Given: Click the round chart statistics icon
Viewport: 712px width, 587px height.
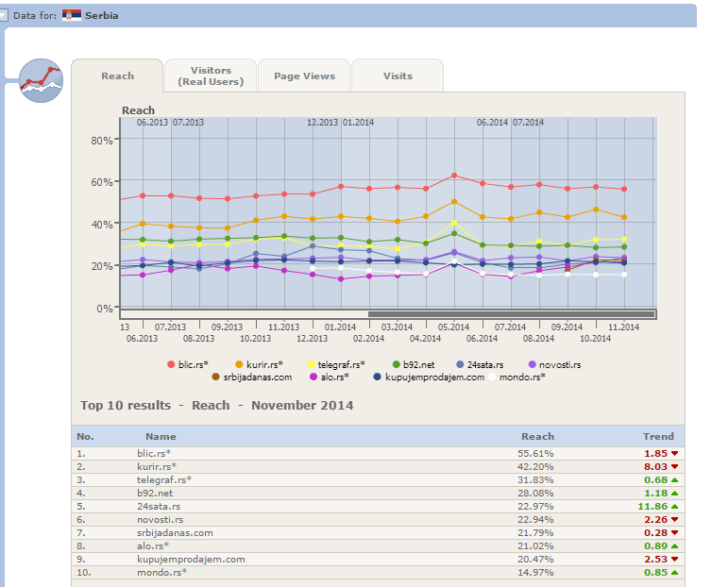Looking at the screenshot, I should [x=41, y=81].
